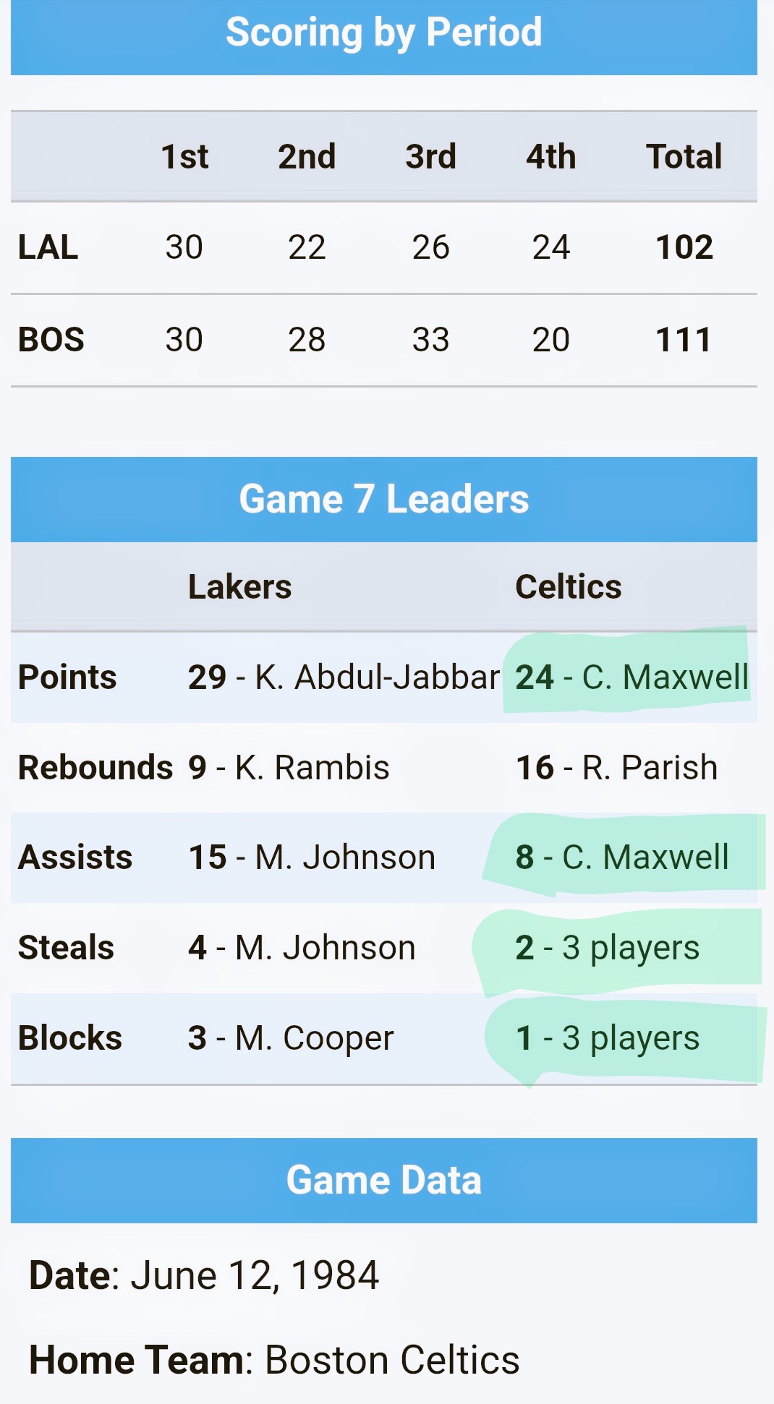Click highlighted 24 - C. Maxwell points
774x1404 pixels.
[x=632, y=677]
